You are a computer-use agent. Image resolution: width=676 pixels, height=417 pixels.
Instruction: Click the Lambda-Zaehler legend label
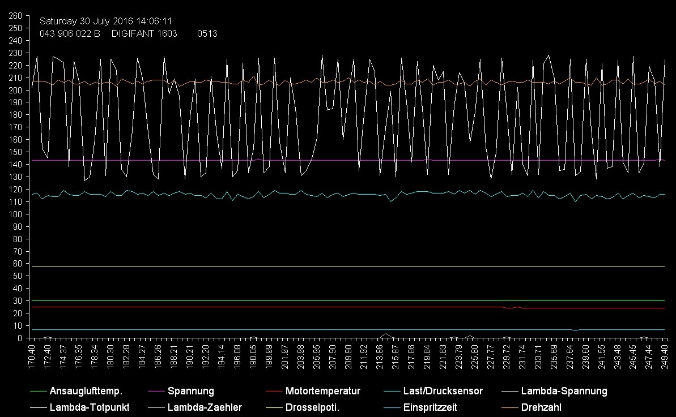point(205,407)
